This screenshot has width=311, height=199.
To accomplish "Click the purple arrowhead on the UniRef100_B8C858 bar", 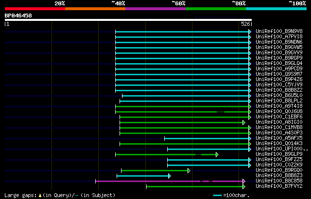I will pyautogui.click(x=244, y=181).
